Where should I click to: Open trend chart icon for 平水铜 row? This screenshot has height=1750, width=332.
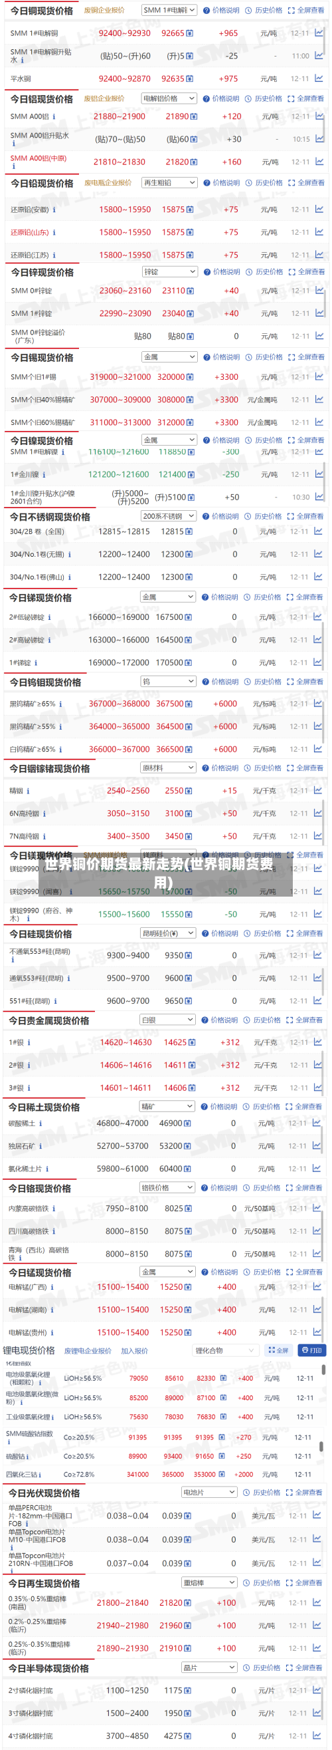point(319,78)
